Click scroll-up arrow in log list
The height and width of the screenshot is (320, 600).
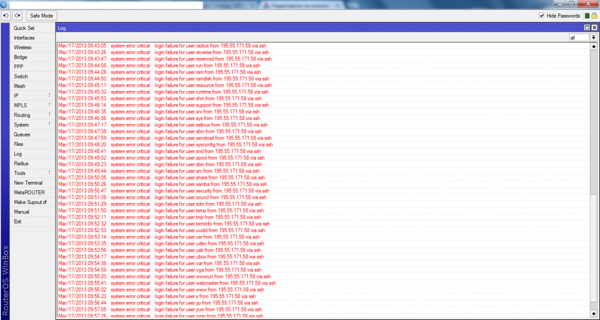coord(593,46)
